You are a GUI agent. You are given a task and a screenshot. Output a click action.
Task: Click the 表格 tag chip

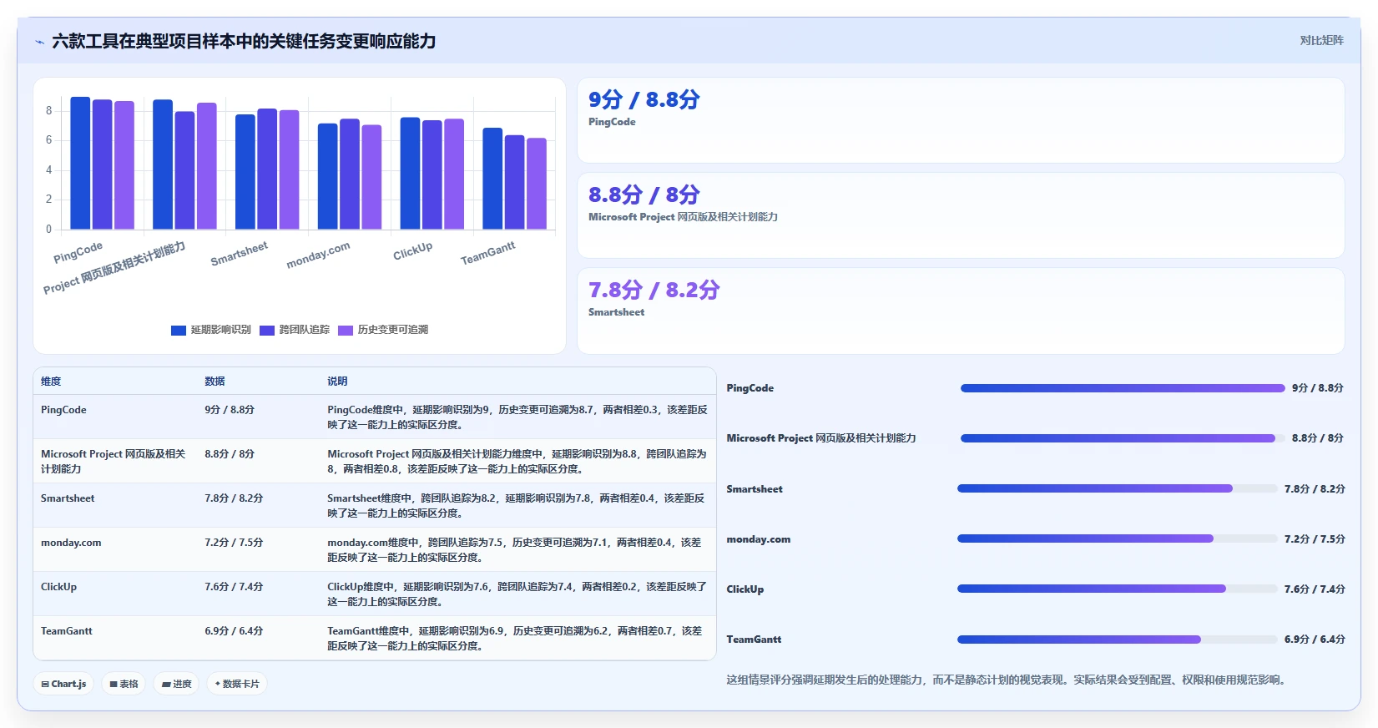coord(124,684)
